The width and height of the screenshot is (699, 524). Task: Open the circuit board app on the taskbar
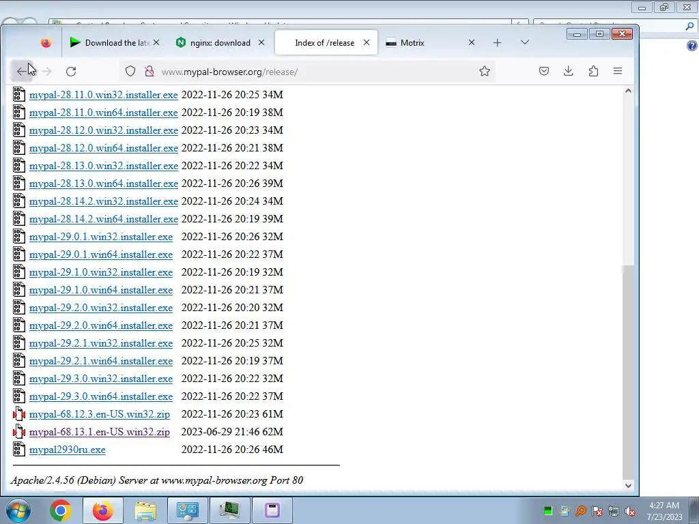[229, 510]
